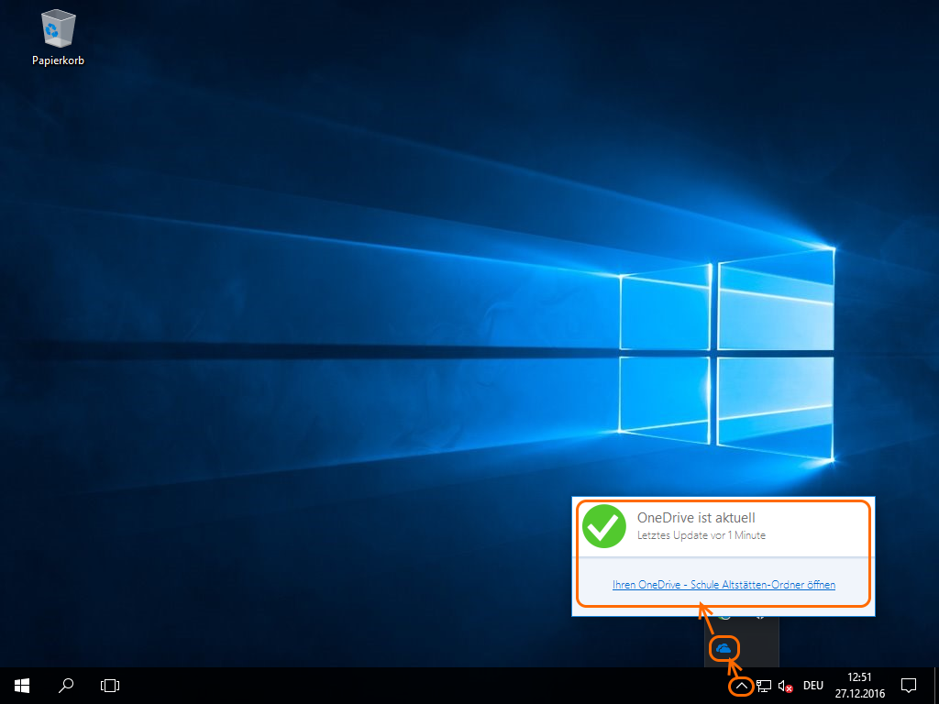This screenshot has width=939, height=704.
Task: Open the Windows Start menu
Action: point(21,685)
